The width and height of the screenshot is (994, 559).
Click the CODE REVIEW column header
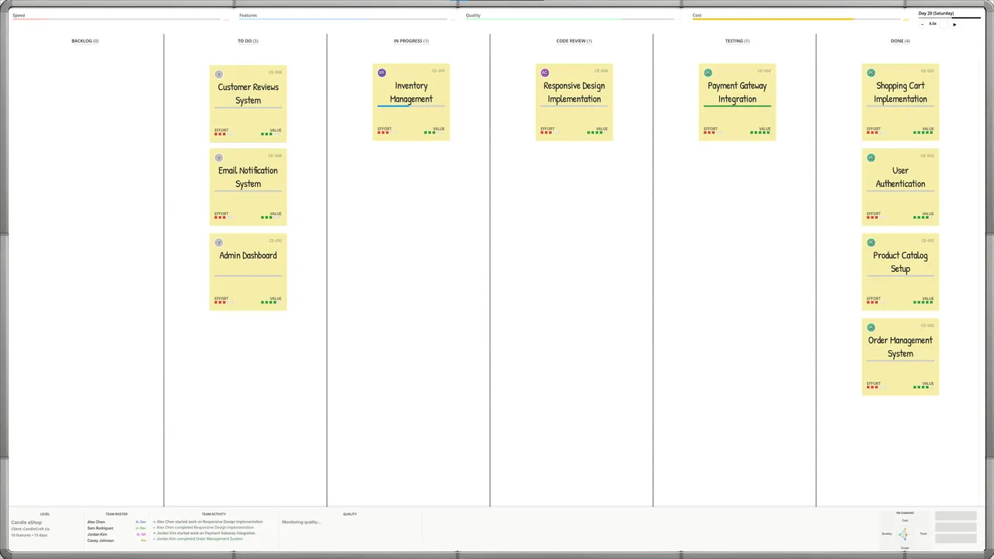[x=574, y=41]
